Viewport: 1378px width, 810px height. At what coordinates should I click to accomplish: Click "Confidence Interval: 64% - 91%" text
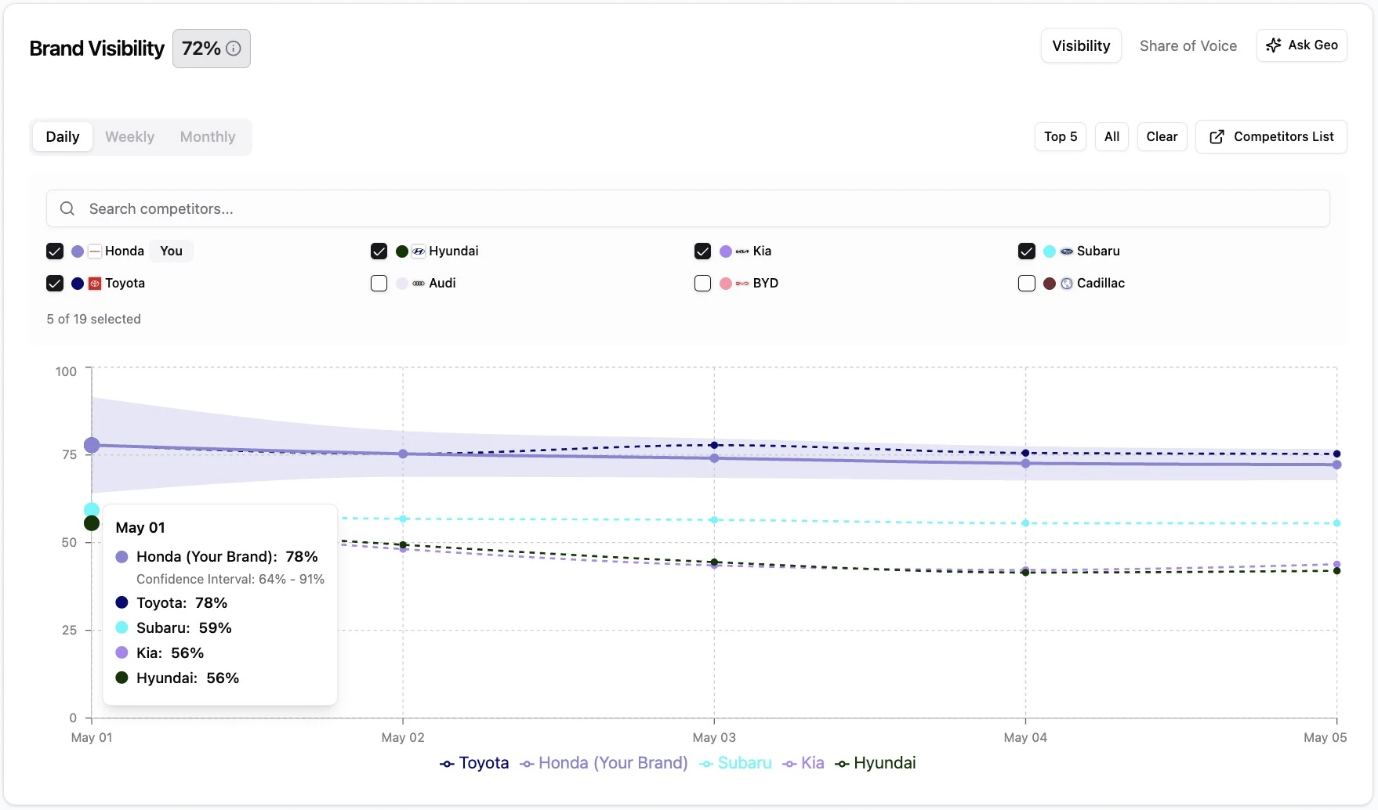click(230, 580)
